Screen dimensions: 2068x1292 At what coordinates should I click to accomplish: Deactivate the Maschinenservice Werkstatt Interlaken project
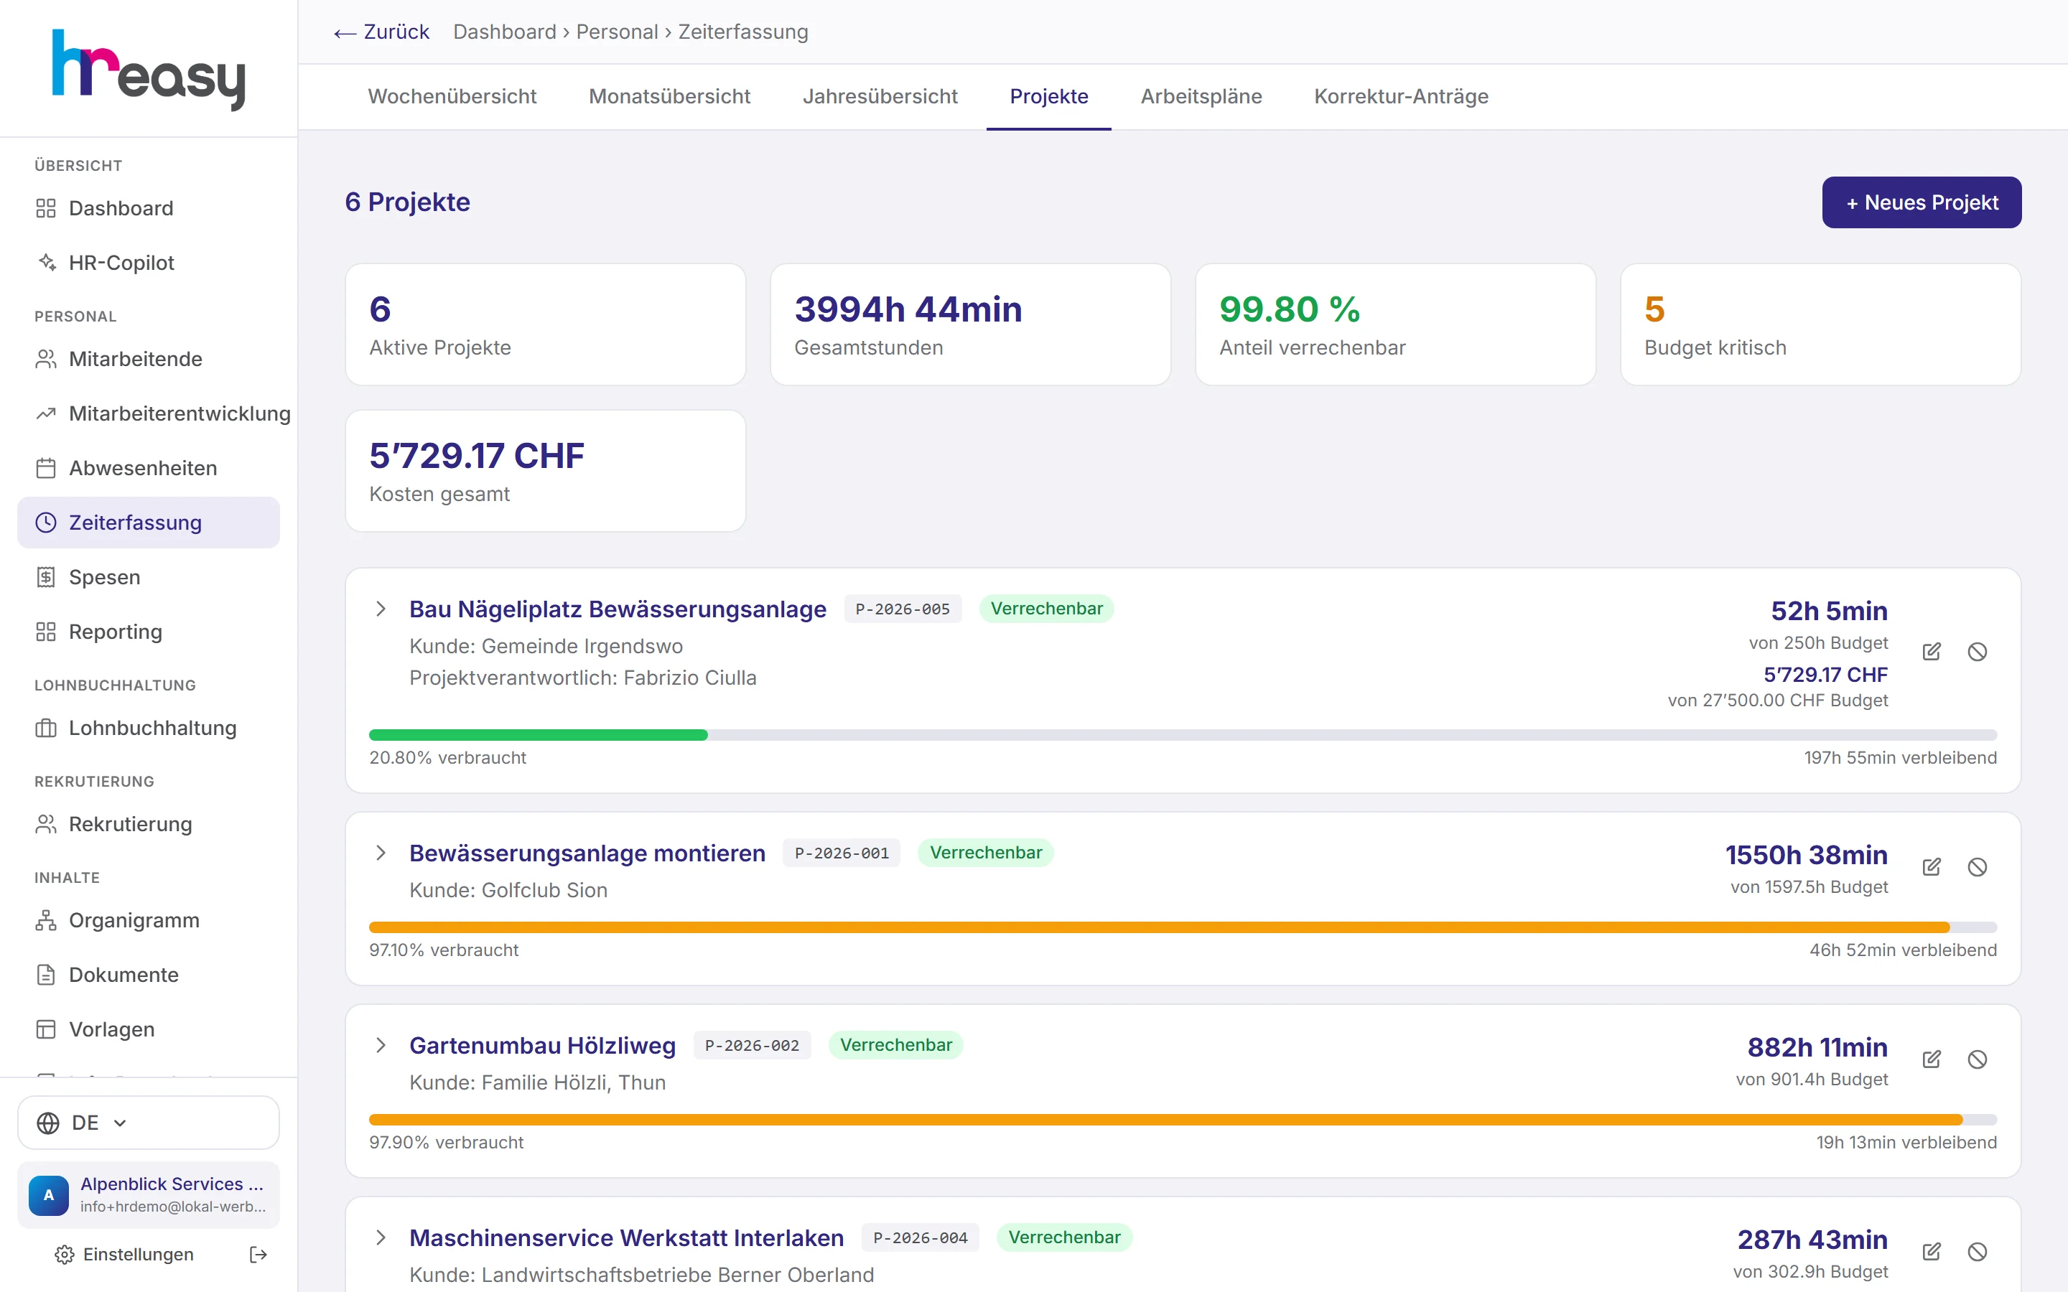pyautogui.click(x=1977, y=1252)
